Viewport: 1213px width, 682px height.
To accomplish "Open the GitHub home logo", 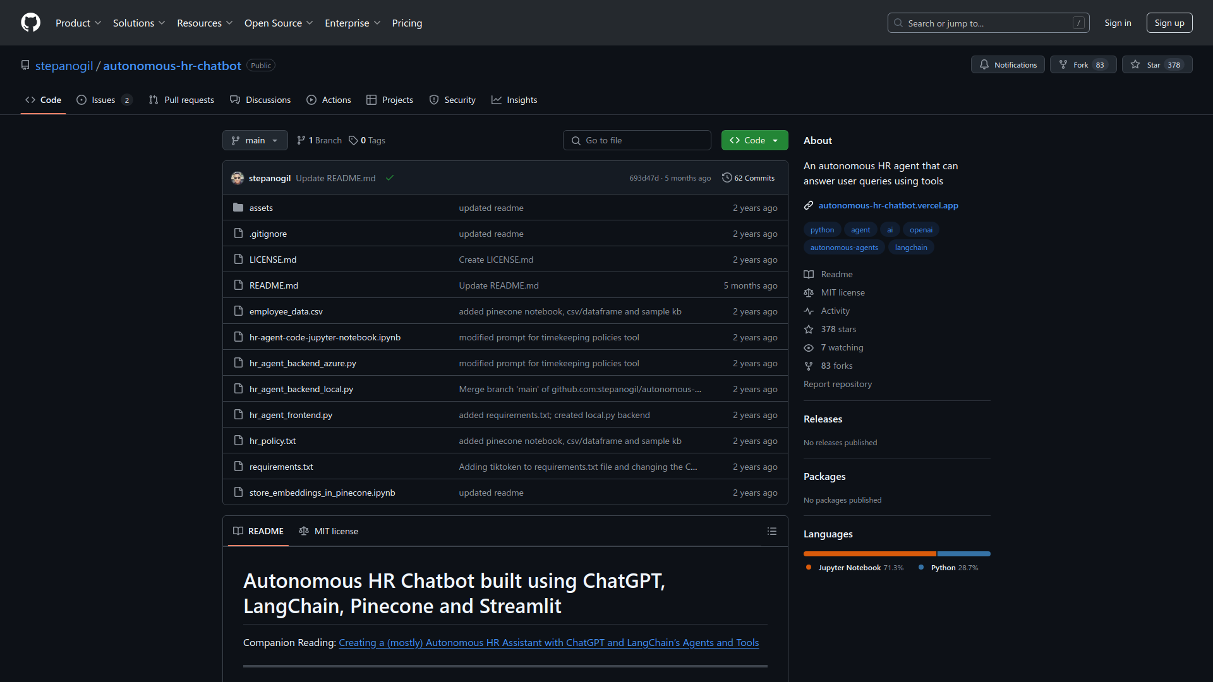I will [30, 23].
